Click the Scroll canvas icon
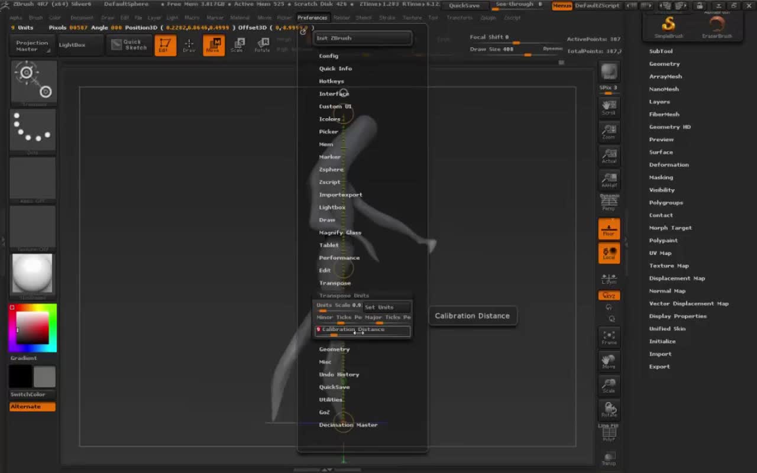 pos(609,107)
